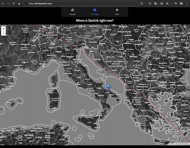The image size is (190, 148).
Task: Open the three-dot browser menu
Action: tap(187, 4)
